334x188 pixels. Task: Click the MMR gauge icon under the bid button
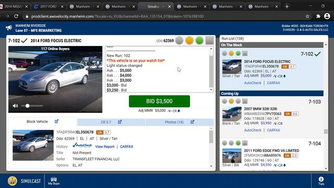(170, 111)
